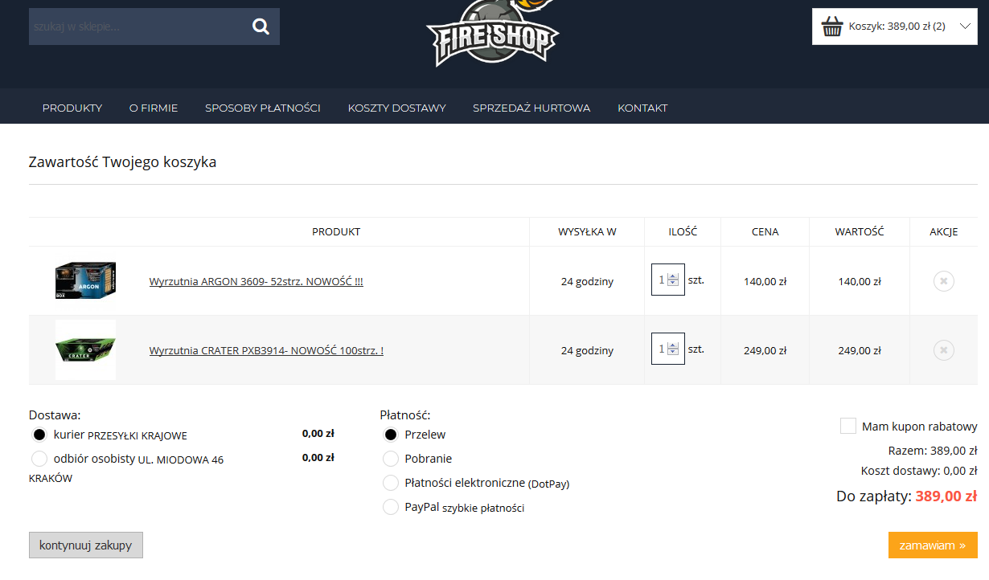Click the kontynuuj zakupy button
989x580 pixels.
pos(86,545)
